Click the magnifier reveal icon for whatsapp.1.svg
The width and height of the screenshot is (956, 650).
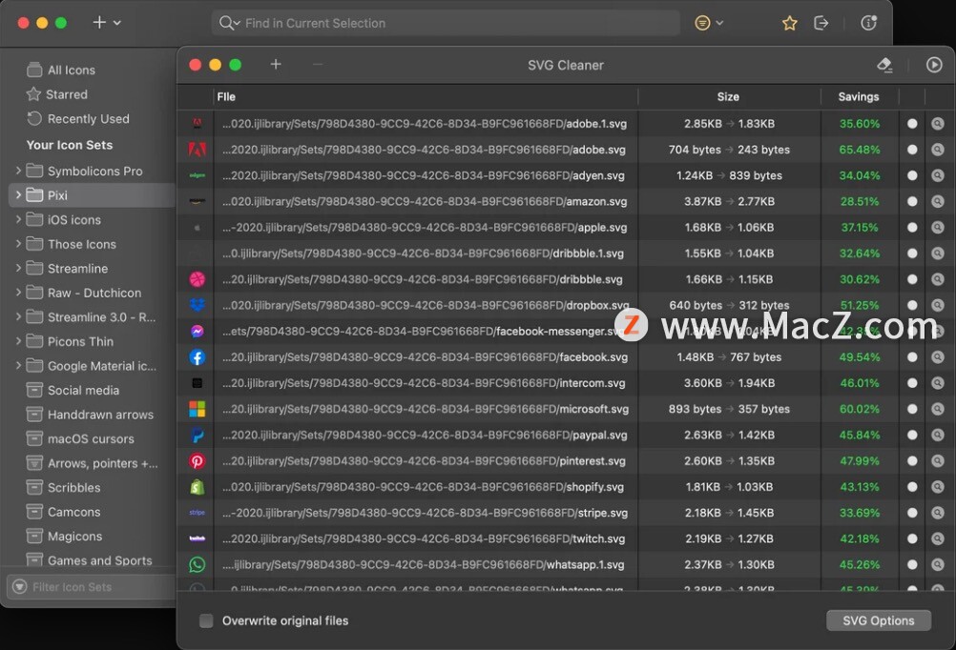[937, 565]
